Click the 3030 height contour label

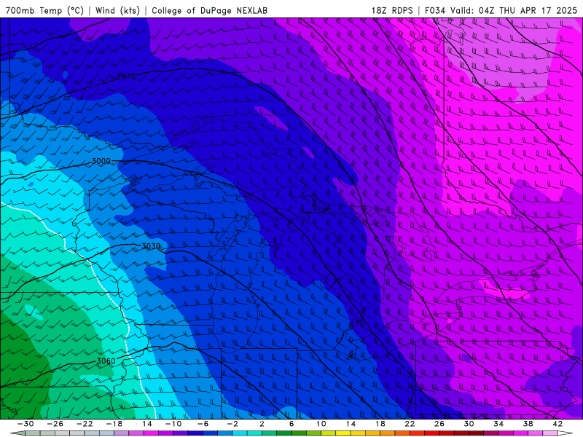pos(151,246)
